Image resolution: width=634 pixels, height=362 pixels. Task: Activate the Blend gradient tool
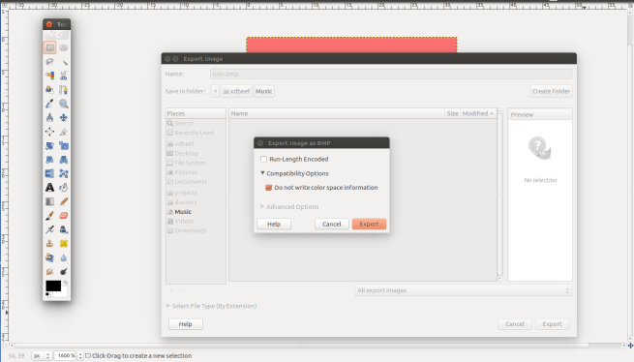(49, 201)
